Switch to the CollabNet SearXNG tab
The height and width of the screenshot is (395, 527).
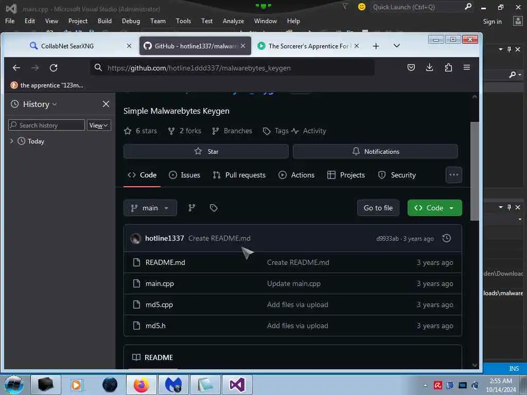coord(68,46)
